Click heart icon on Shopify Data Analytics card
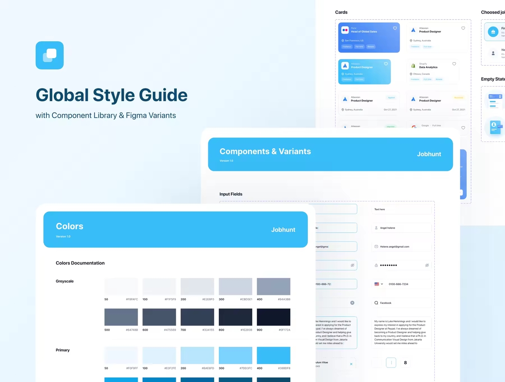This screenshot has width=505, height=382. pos(454,64)
